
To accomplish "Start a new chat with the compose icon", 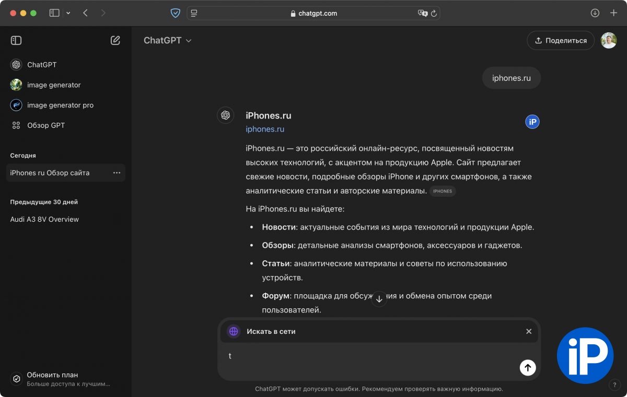I will pyautogui.click(x=115, y=40).
